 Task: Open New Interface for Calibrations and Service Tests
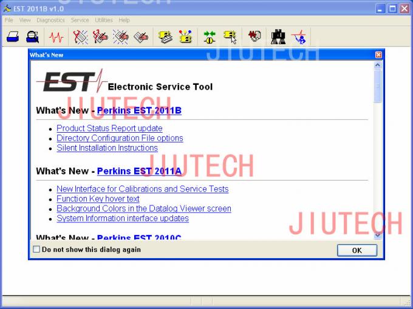pyautogui.click(x=143, y=189)
